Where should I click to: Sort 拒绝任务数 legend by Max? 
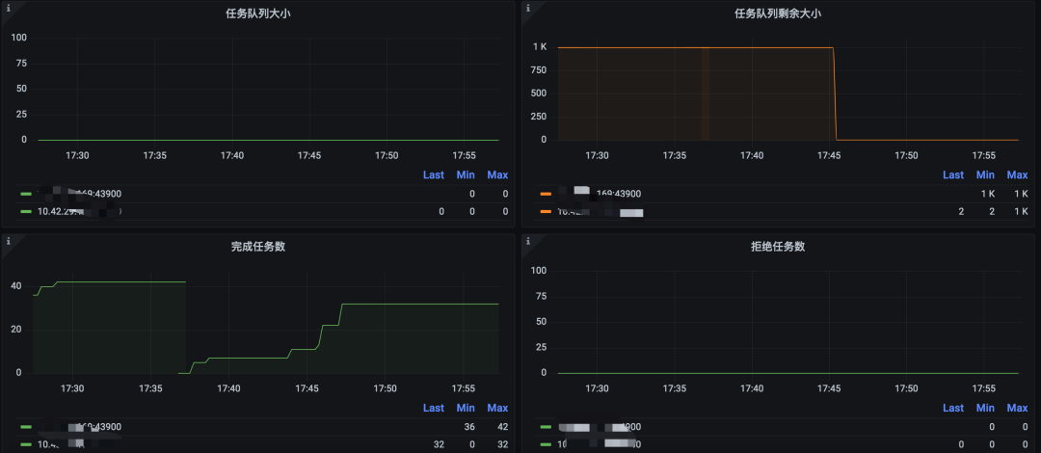1017,407
